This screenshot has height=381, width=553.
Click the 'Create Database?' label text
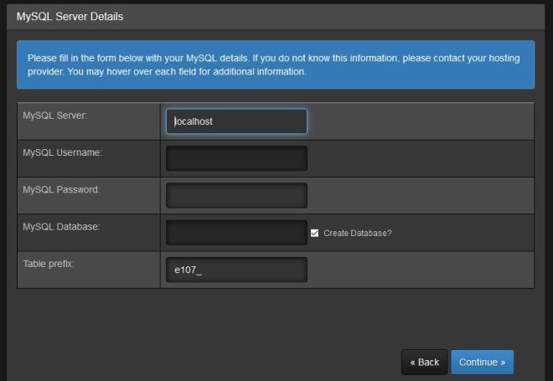[x=358, y=234]
